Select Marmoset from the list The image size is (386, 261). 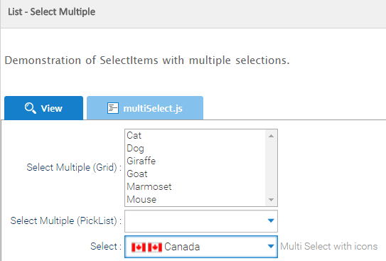(195, 186)
